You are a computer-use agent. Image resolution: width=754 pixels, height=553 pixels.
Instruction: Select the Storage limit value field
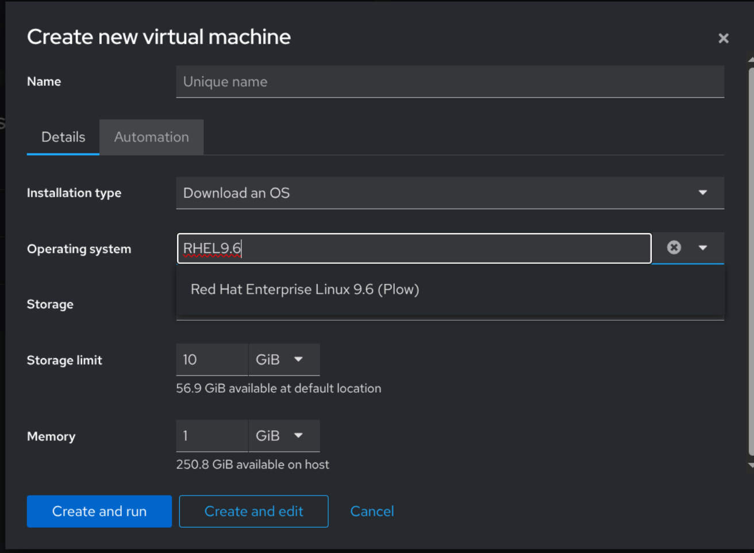click(x=211, y=360)
